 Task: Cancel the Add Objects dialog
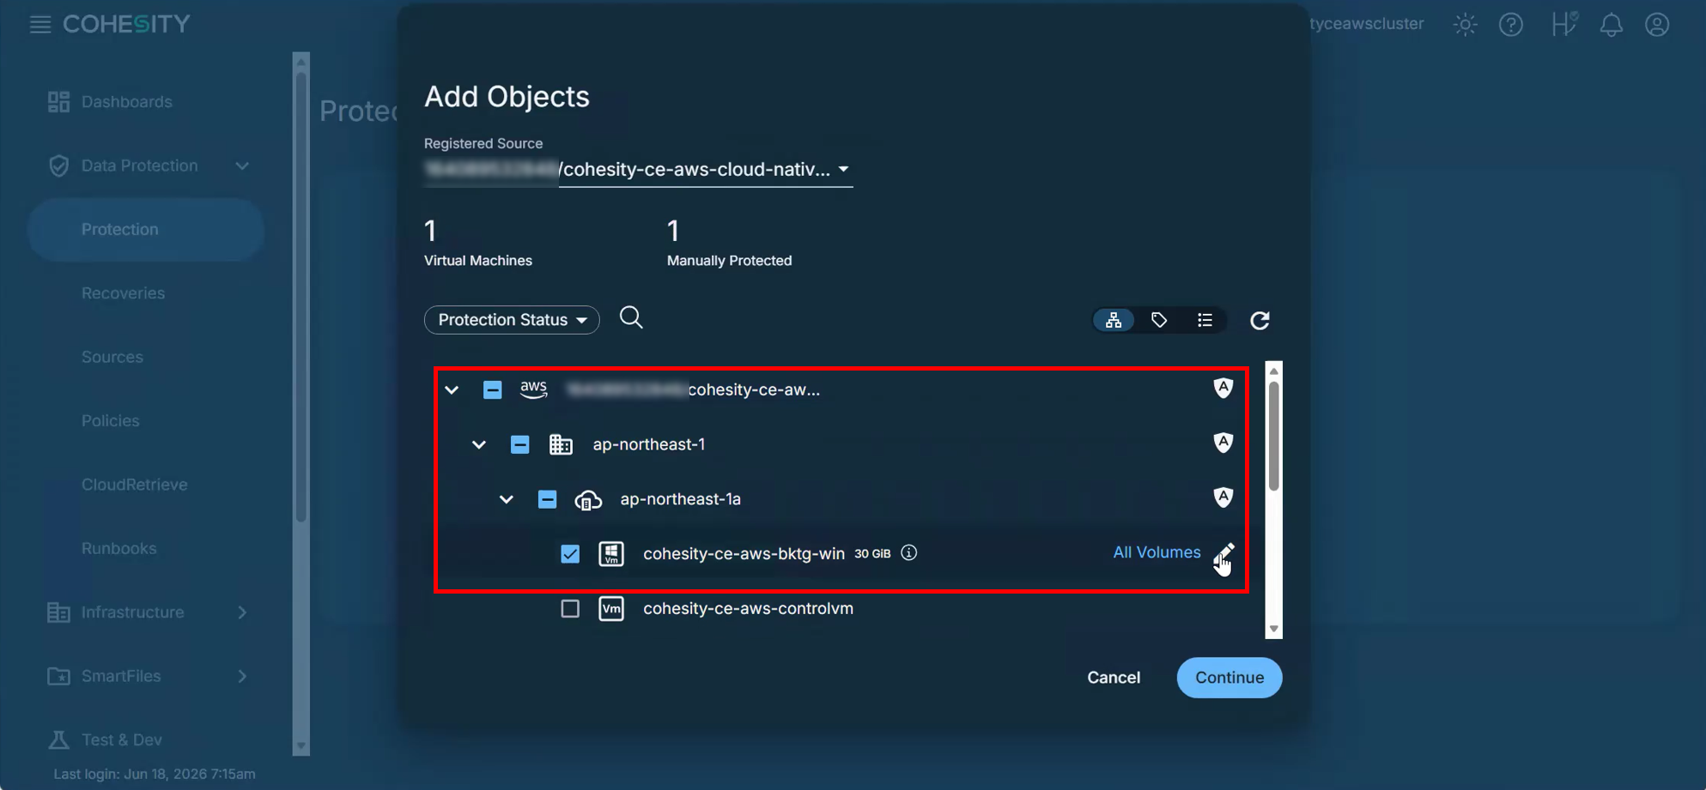coord(1114,678)
